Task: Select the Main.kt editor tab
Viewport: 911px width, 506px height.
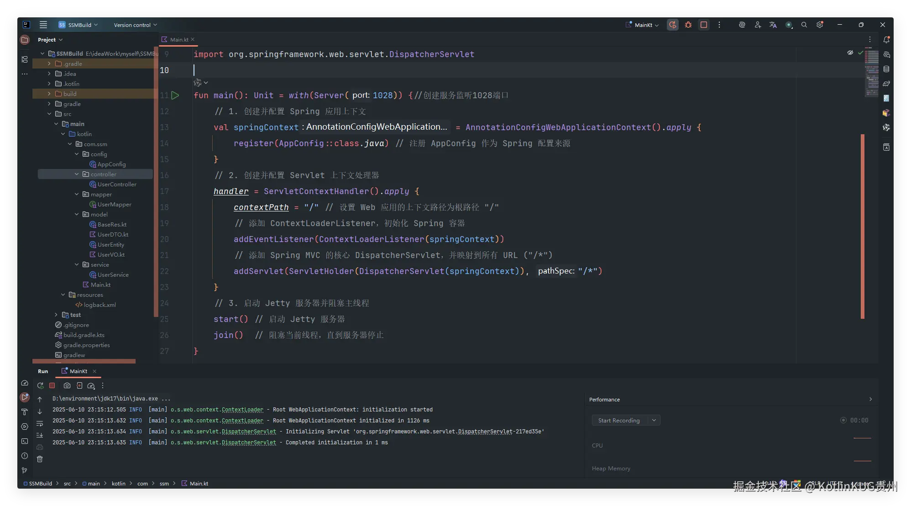Action: [179, 40]
